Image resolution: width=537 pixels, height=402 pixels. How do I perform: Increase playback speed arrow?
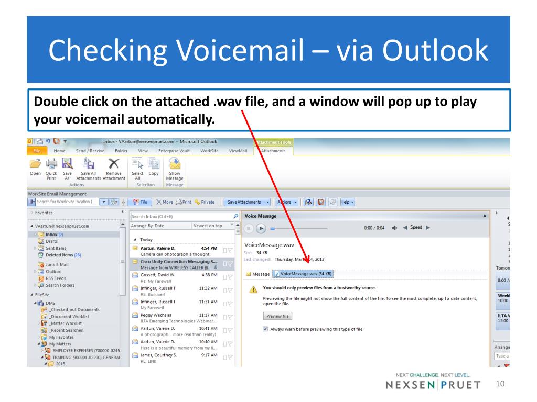428,227
